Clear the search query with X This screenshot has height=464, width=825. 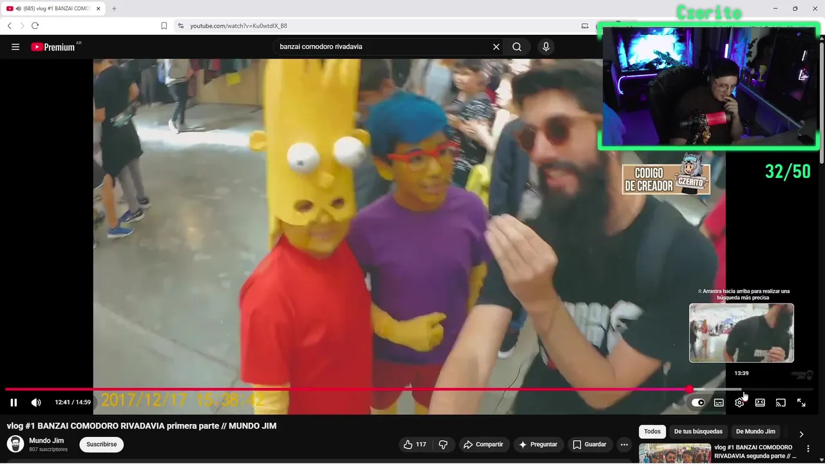coord(496,47)
